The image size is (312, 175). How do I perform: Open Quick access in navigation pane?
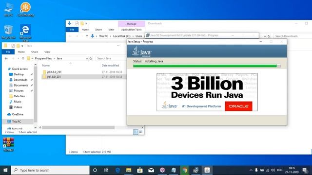(19, 69)
